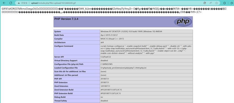Select the Apr 2 2019 21:50:57 value
Image resolution: width=234 pixels, height=103 pixels.
[109, 35]
